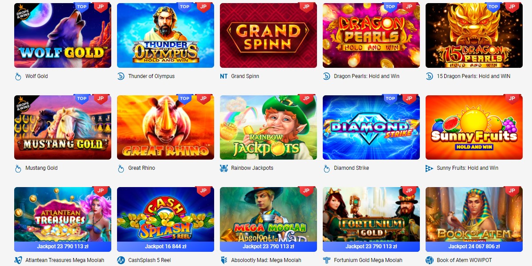Click the NT provider icon beside Grand Spinn
The width and height of the screenshot is (532, 266).
click(x=224, y=76)
